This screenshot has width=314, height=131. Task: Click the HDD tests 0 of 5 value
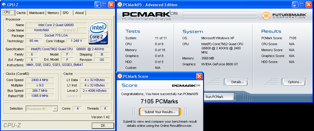(159, 62)
